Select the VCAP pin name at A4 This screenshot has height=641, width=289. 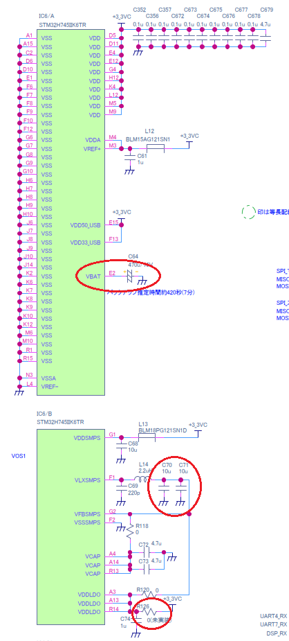click(93, 556)
